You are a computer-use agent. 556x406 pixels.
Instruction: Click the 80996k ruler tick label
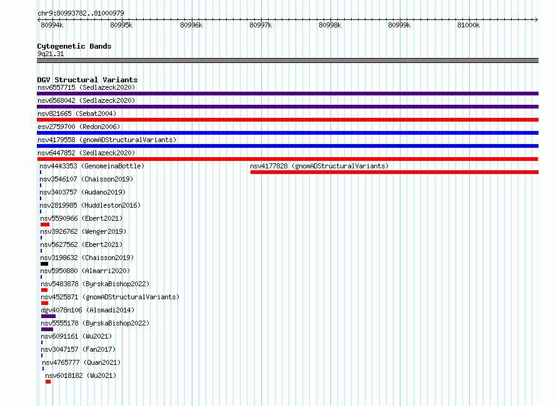(x=191, y=25)
